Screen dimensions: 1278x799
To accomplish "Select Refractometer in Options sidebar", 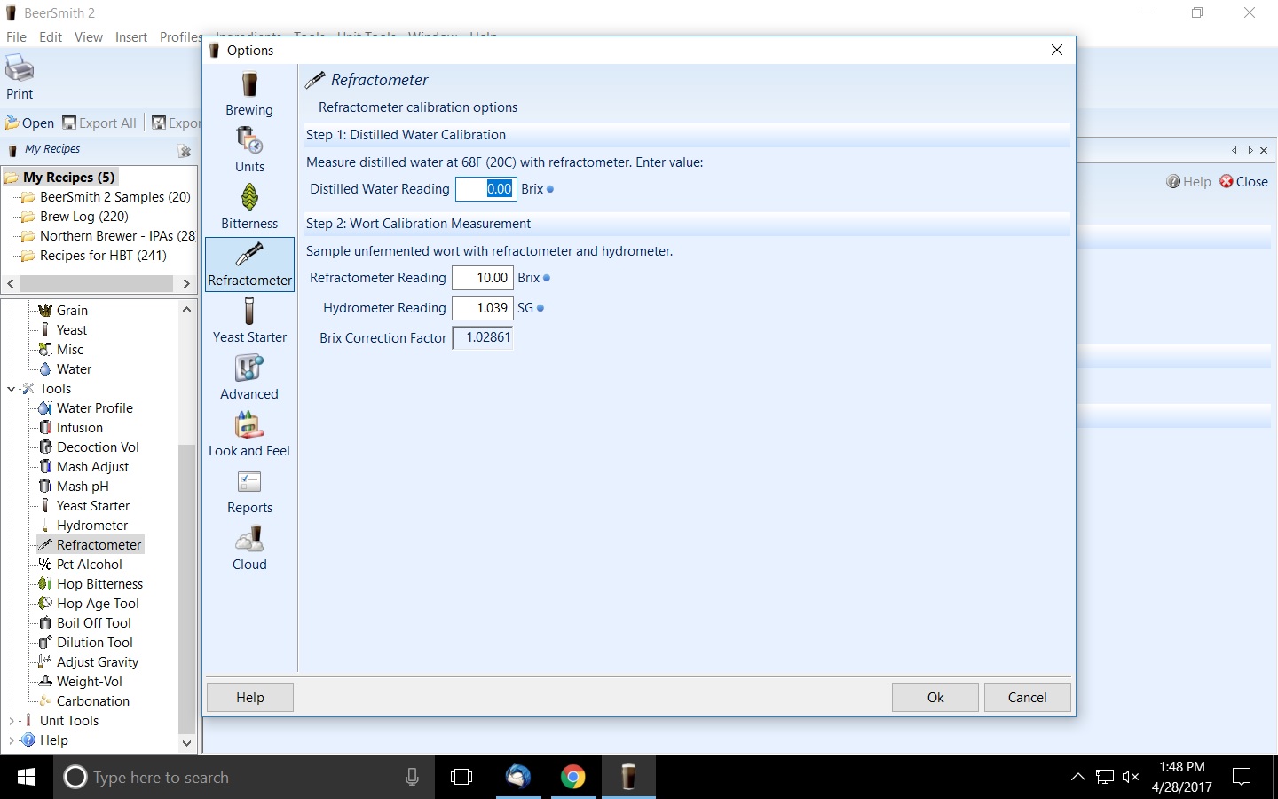I will pyautogui.click(x=249, y=264).
